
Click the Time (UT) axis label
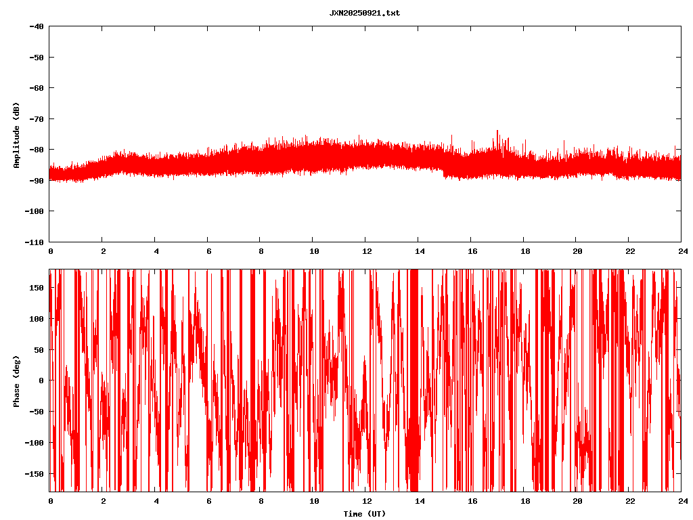[364, 514]
